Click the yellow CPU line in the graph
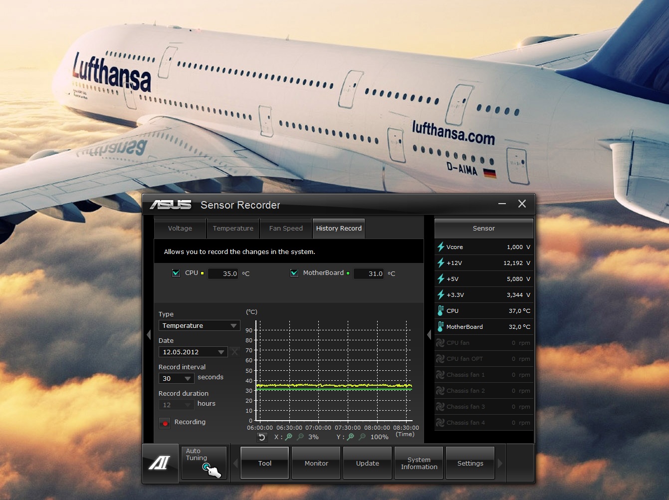Screen dimensions: 669x500 tap(333, 385)
